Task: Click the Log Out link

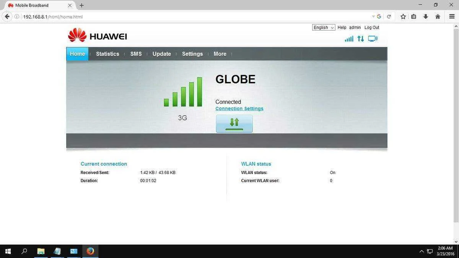Action: [372, 28]
